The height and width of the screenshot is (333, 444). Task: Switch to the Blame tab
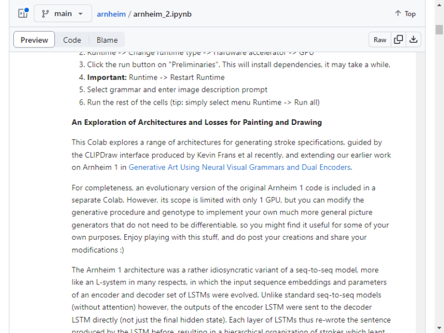click(x=107, y=40)
